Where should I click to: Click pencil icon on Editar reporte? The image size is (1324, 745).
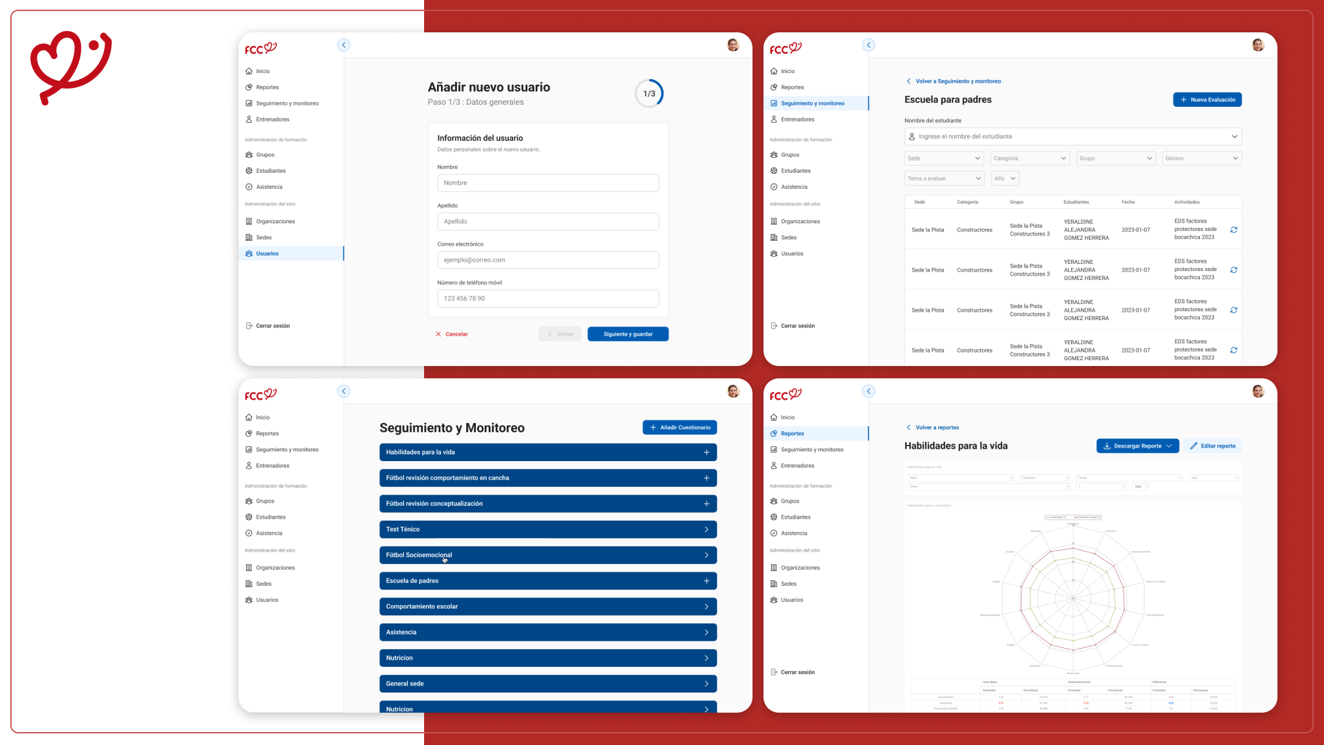(1193, 446)
